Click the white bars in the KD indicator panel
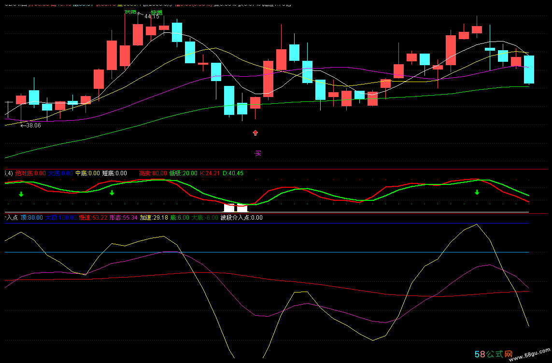Viewport: 552px width, 363px height. click(236, 208)
